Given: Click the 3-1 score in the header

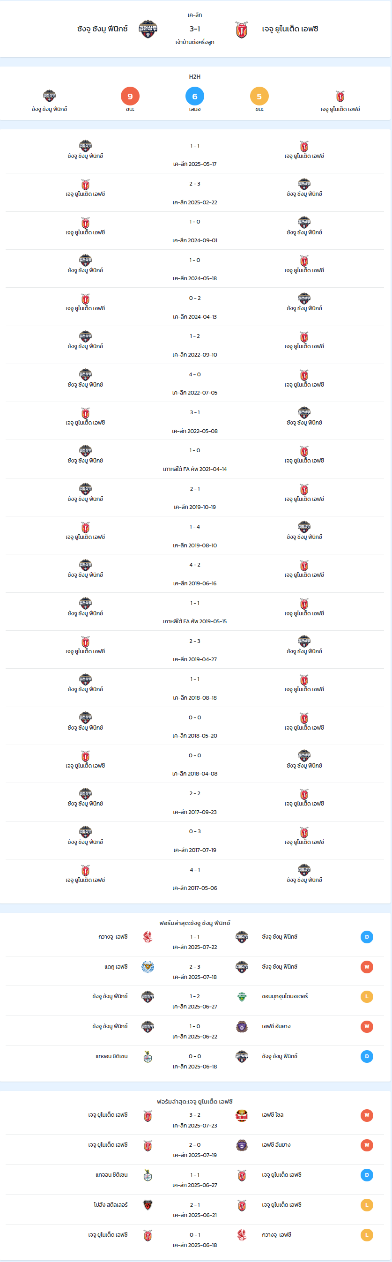Looking at the screenshot, I should pos(195,29).
